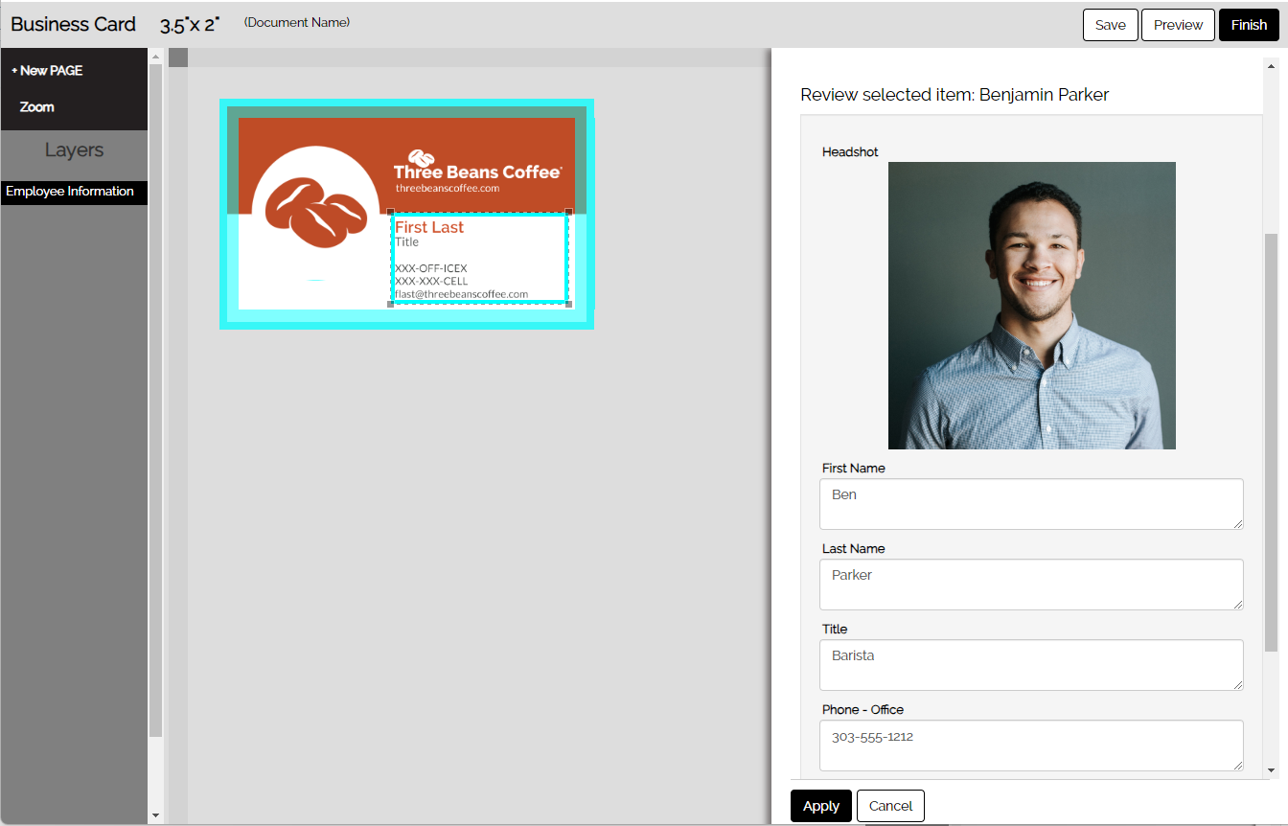Click the top-left handle of the selected text box

point(391,213)
